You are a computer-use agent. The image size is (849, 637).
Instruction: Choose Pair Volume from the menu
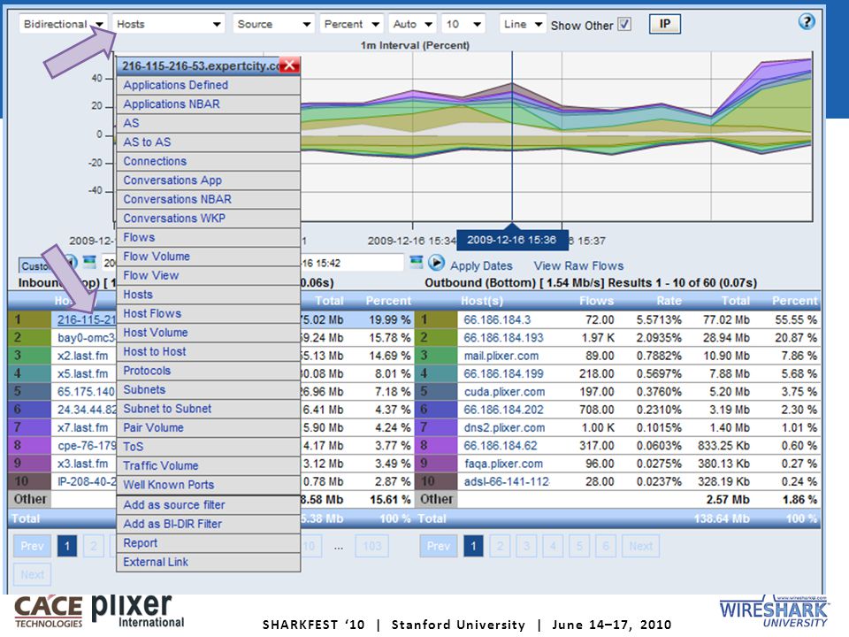[209, 427]
